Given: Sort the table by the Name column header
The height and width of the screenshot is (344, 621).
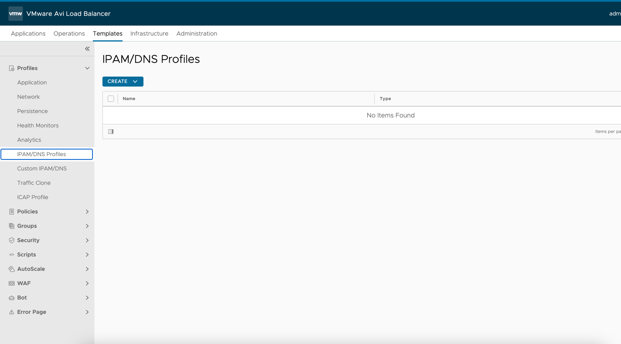Looking at the screenshot, I should (x=129, y=98).
